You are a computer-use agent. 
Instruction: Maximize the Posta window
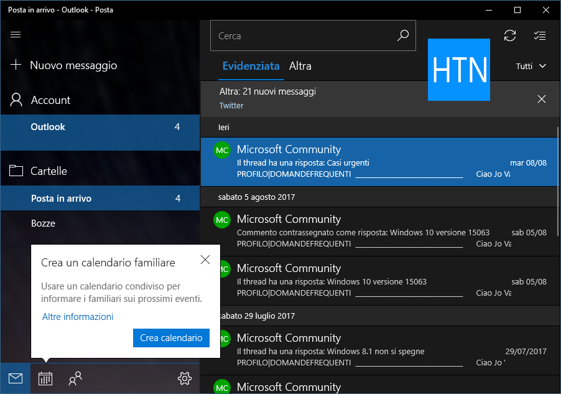(517, 10)
